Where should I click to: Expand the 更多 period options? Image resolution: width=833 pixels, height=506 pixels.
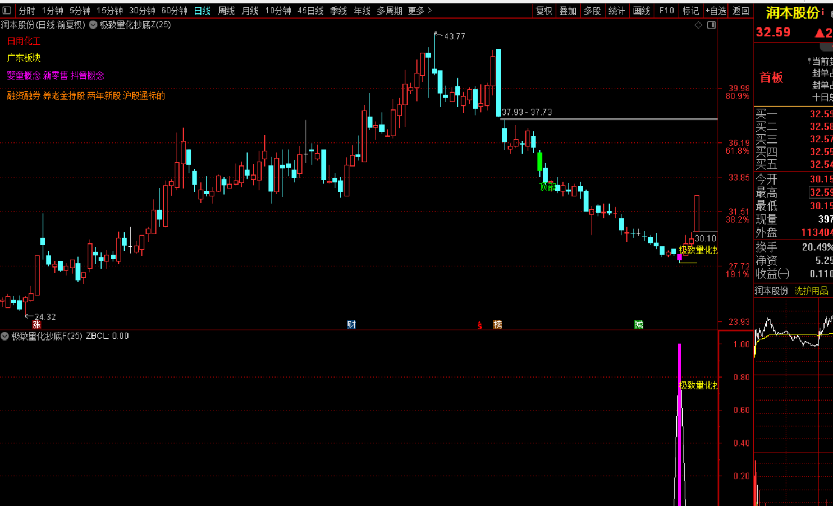click(x=419, y=11)
